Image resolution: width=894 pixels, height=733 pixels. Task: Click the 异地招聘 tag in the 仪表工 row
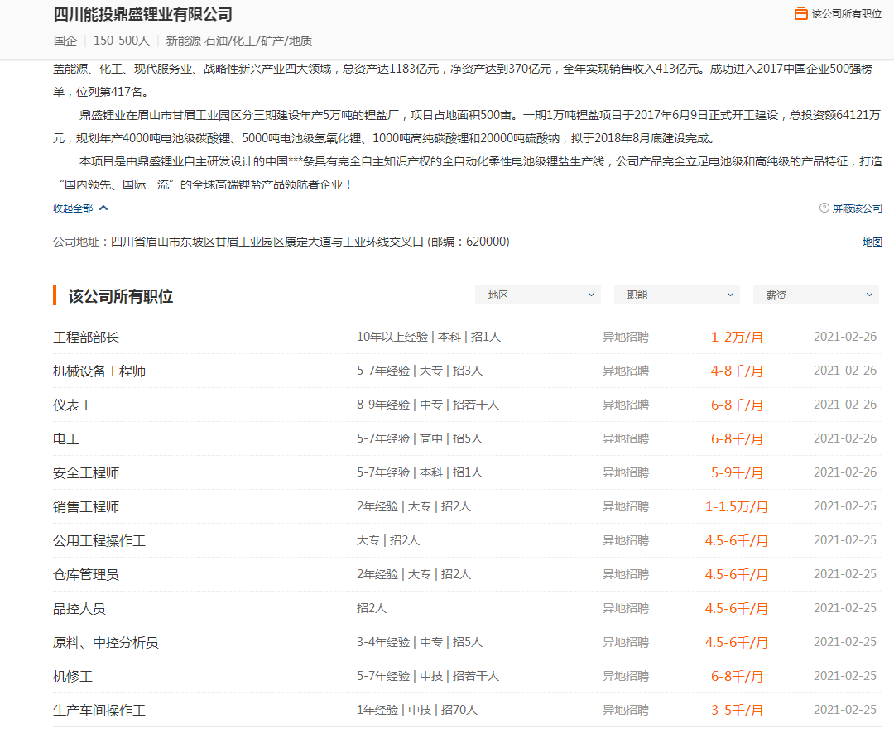pos(626,405)
